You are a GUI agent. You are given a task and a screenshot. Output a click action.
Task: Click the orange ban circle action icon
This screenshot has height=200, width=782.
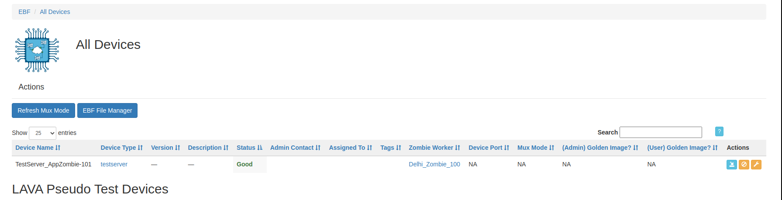coord(744,165)
